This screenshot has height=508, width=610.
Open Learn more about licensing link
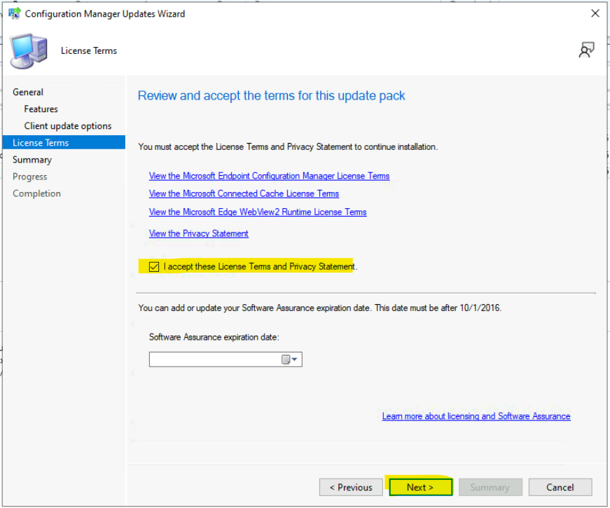coord(476,416)
